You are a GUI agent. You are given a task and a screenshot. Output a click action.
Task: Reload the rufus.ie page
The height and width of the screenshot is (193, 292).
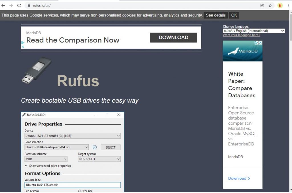click(19, 6)
